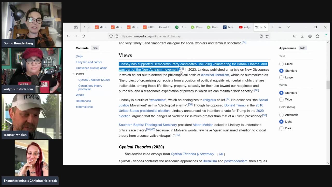Select Large text size
Image resolution: width=332 pixels, height=187 pixels.
281,77
